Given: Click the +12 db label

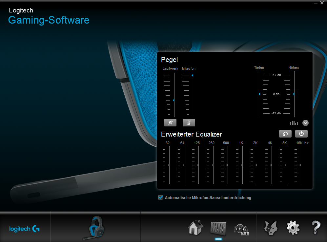Looking at the screenshot, I should (x=276, y=75).
